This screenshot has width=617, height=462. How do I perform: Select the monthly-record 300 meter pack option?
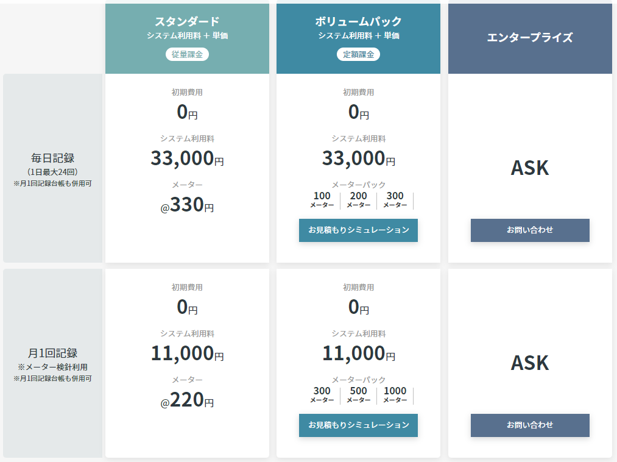pos(322,395)
